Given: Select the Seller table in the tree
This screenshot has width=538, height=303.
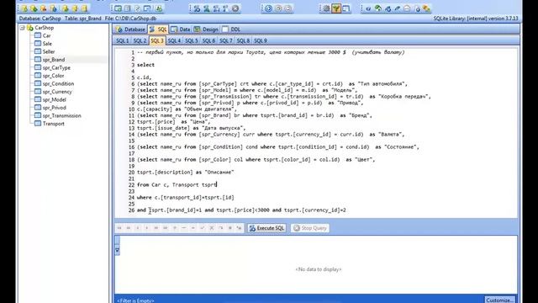Looking at the screenshot, I should coord(49,51).
